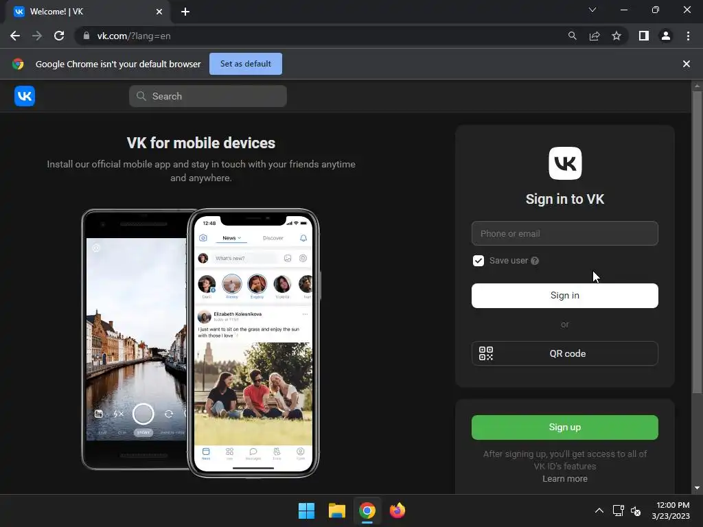Uncheck the Save user checkbox
703x527 pixels.
[479, 261]
